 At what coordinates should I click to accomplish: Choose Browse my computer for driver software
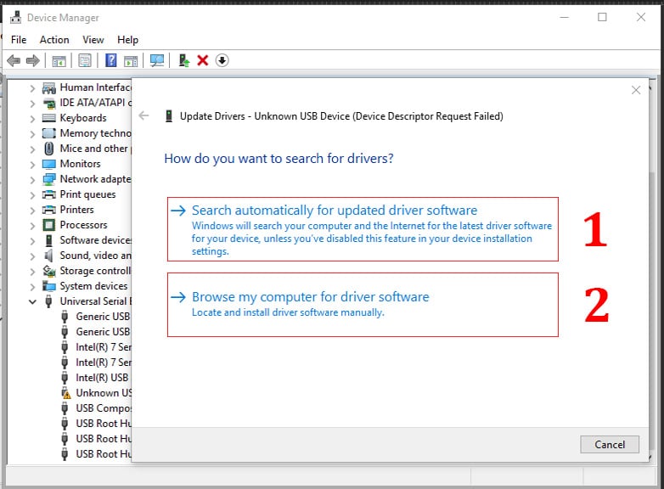pyautogui.click(x=363, y=305)
